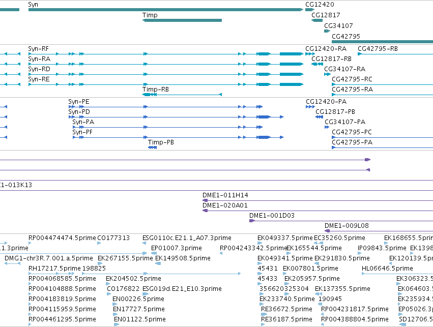
Task: Click EST RP004474474.5prime label
Action: (62, 238)
